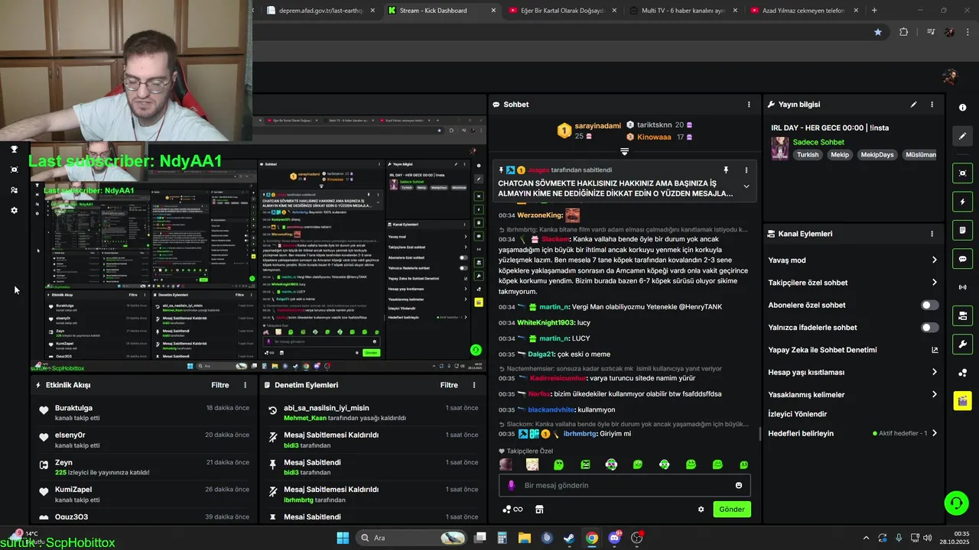Click the camera video icon in right sidebar
This screenshot has width=979, height=550.
(963, 315)
